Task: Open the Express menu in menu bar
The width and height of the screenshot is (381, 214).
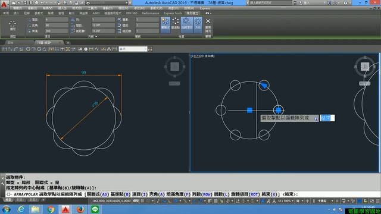Action: tap(205, 8)
